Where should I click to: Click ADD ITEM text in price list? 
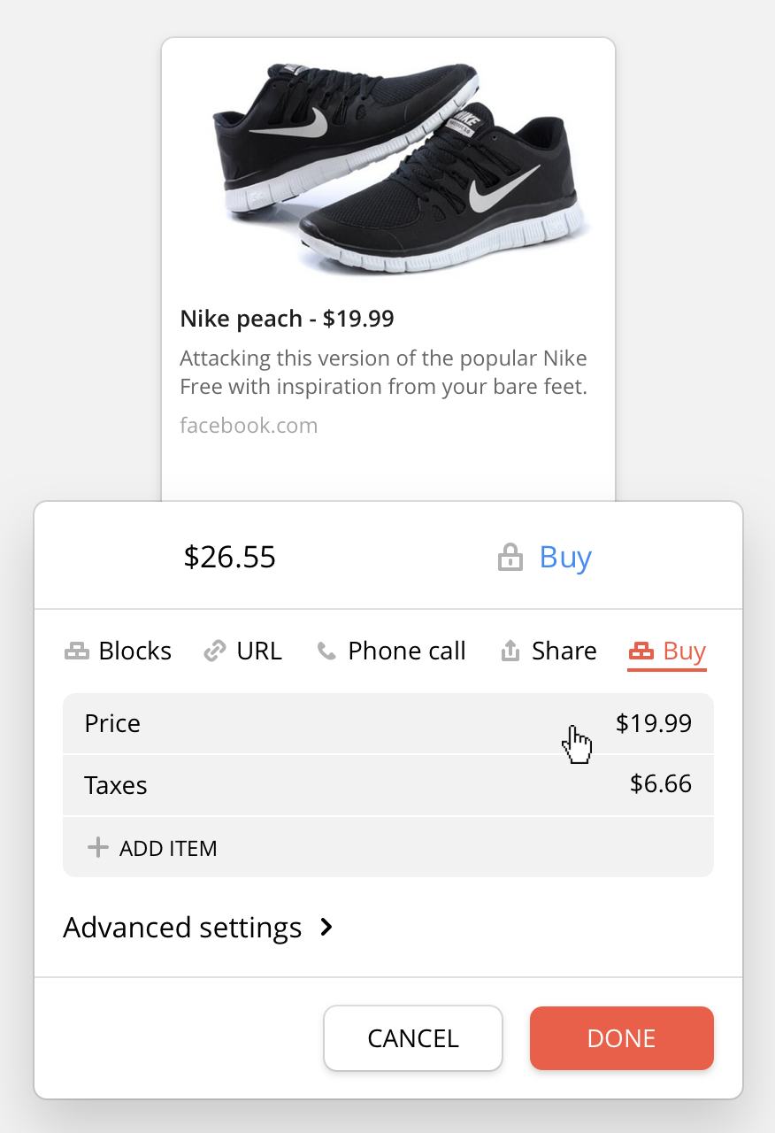[168, 848]
